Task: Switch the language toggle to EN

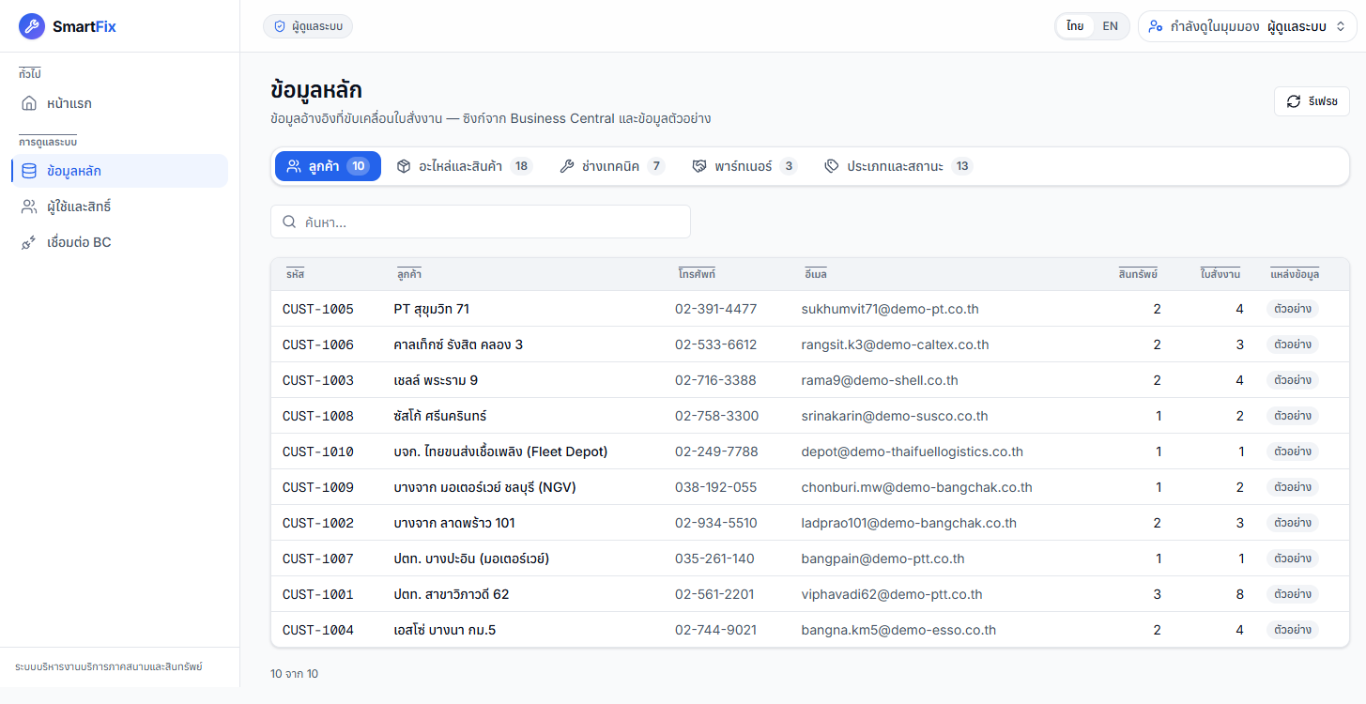Action: tap(1110, 26)
